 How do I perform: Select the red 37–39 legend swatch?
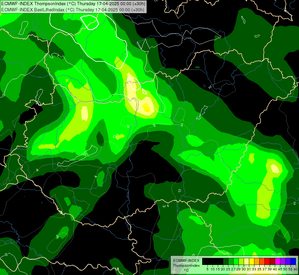pos(267,261)
